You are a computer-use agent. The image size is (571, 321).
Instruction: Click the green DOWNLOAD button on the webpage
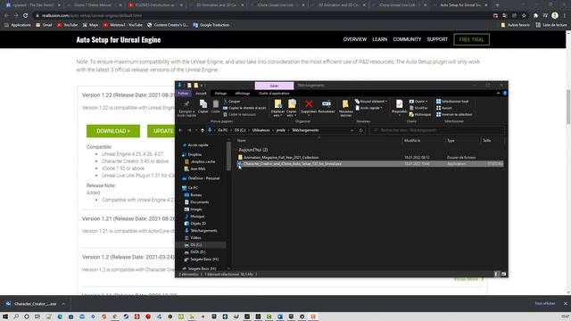113,131
